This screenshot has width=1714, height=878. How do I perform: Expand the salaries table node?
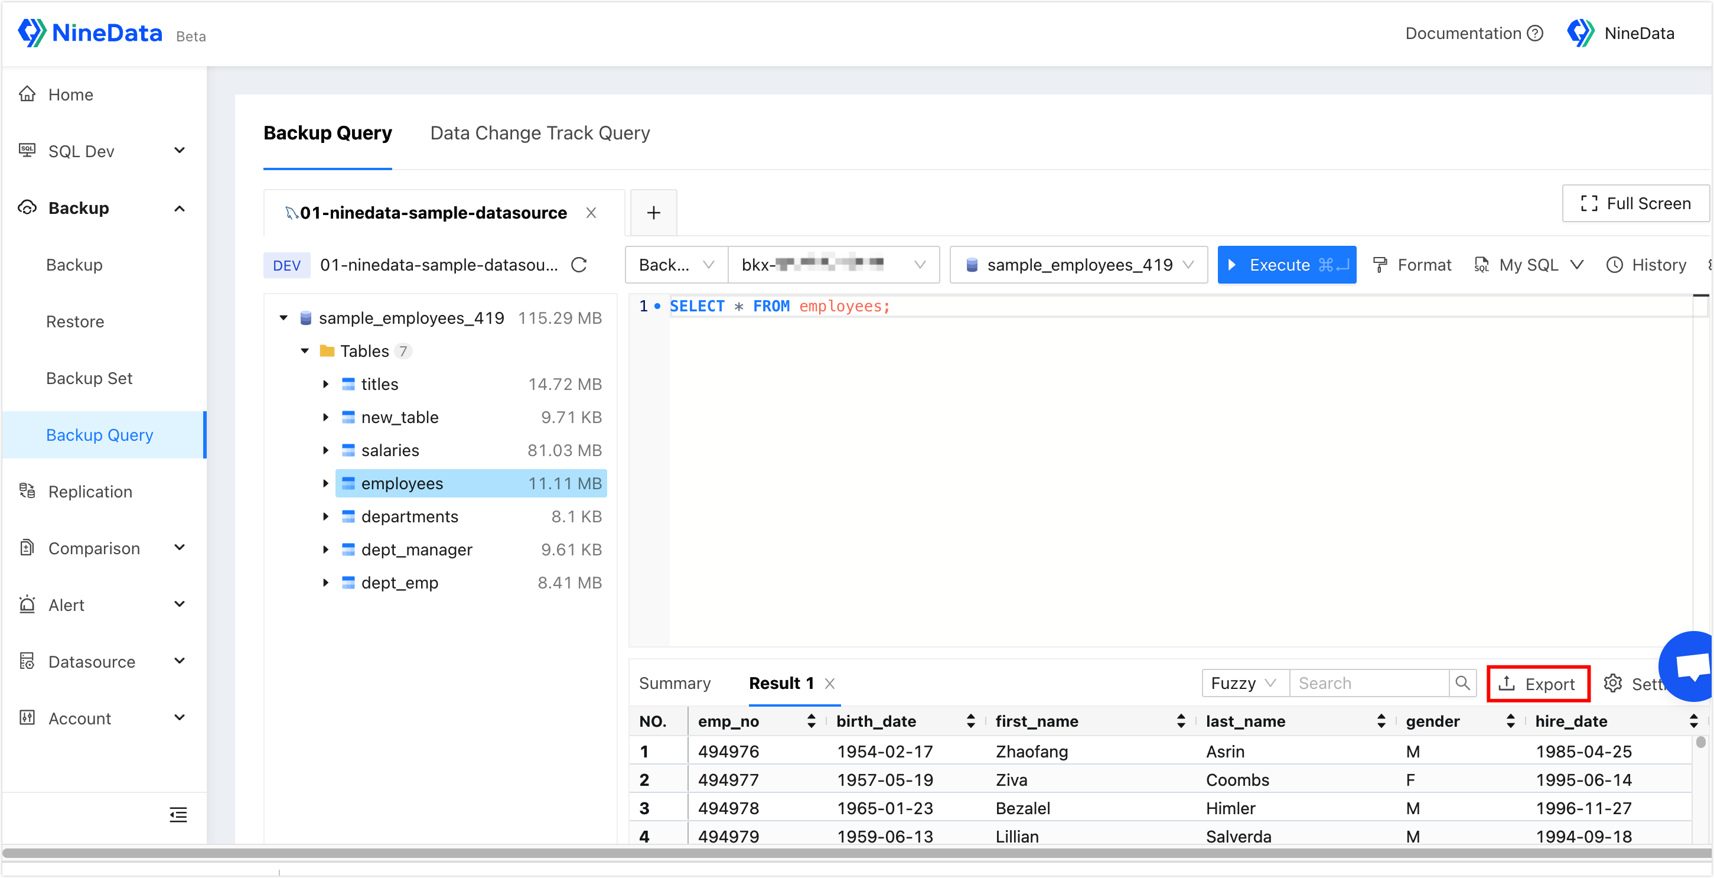[x=325, y=450]
